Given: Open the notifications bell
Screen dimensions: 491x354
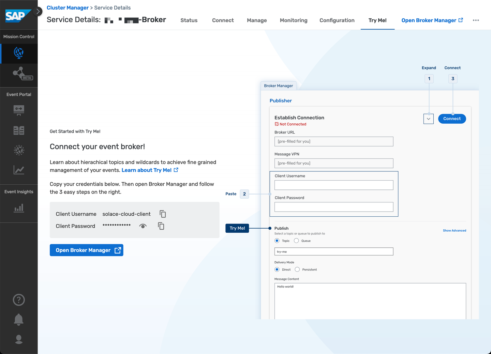Looking at the screenshot, I should (19, 320).
